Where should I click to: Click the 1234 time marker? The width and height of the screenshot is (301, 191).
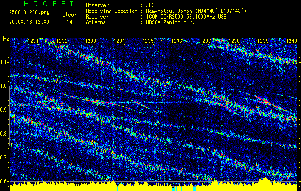pos(120,41)
